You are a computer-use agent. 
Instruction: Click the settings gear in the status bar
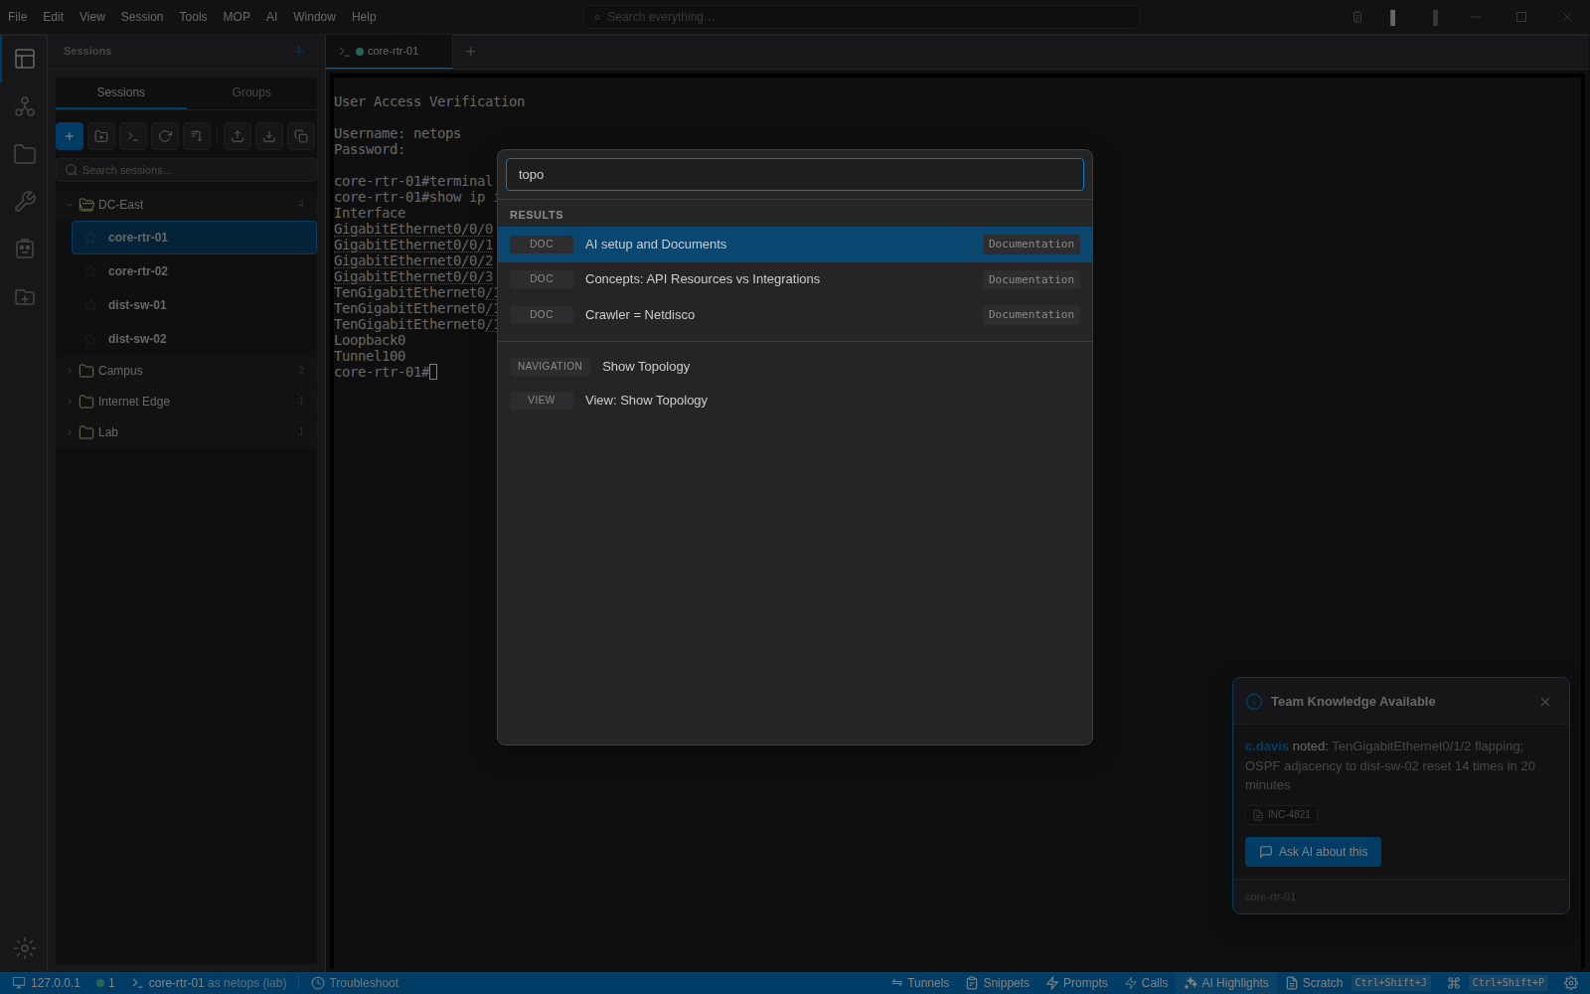(x=1571, y=983)
